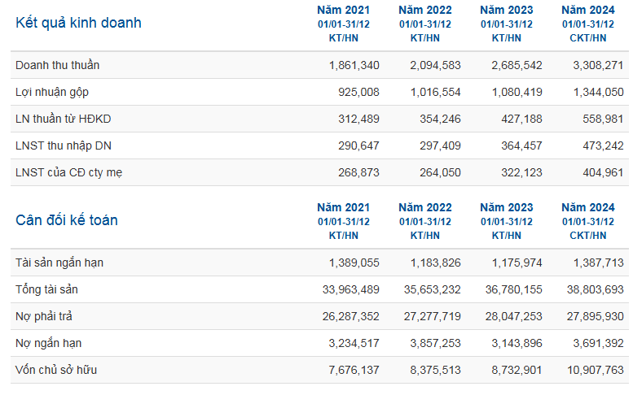Click the Nợ phải trả row label
Viewport: 633px width, 395px height.
pyautogui.click(x=44, y=316)
